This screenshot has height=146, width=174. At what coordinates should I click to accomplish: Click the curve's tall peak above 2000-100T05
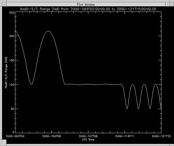(x=48, y=31)
